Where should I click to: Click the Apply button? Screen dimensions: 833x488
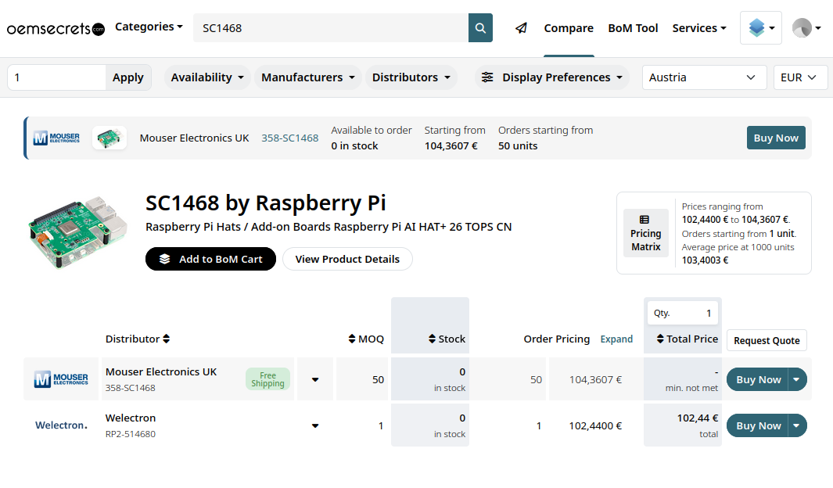point(128,77)
